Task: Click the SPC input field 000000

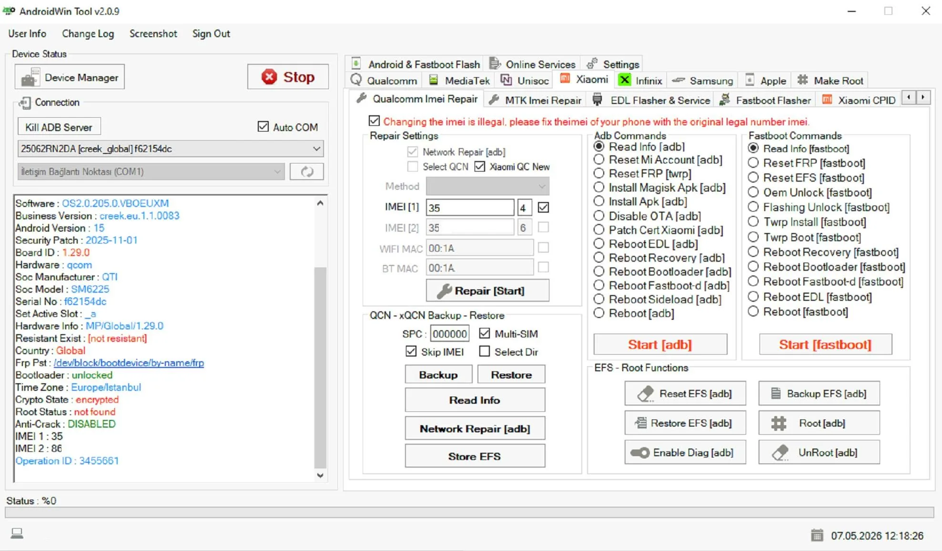Action: click(449, 334)
